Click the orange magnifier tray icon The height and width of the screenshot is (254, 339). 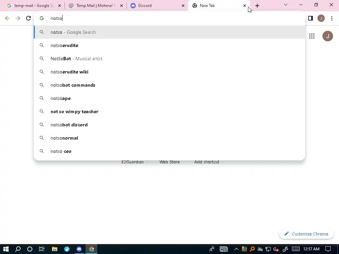point(252,249)
